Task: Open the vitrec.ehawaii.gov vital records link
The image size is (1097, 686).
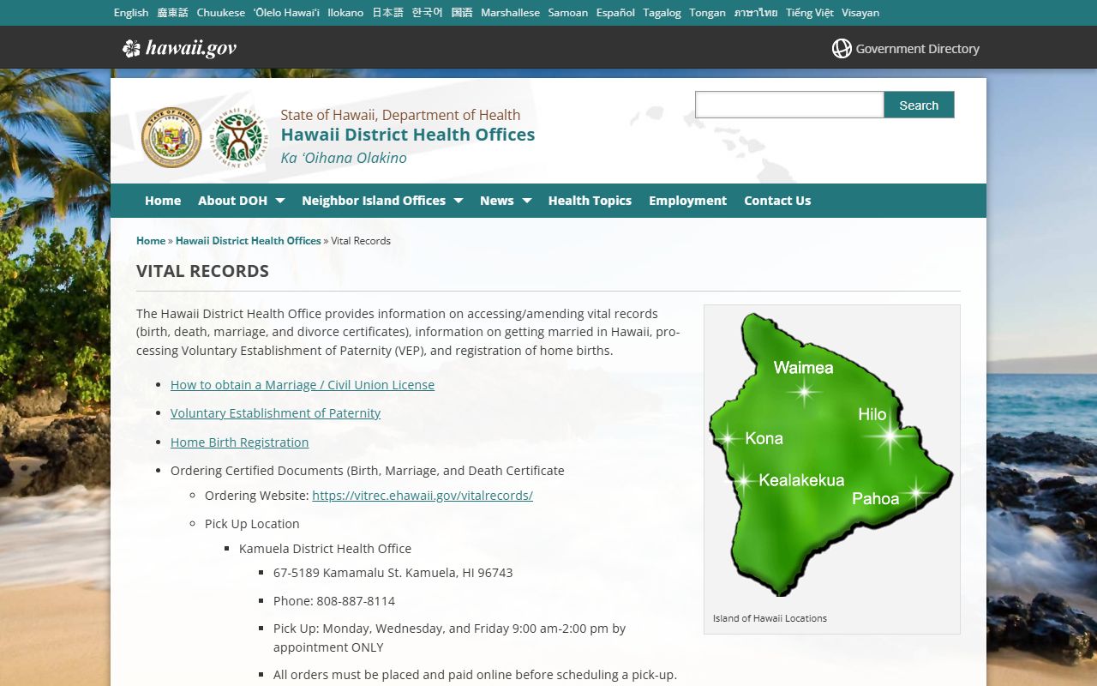Action: point(423,496)
